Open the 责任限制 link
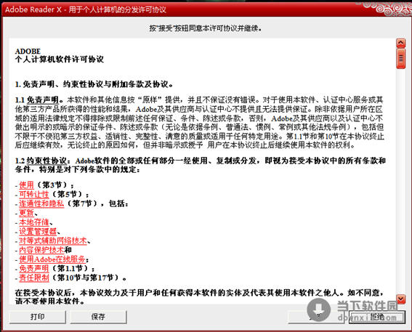 pyautogui.click(x=34, y=278)
